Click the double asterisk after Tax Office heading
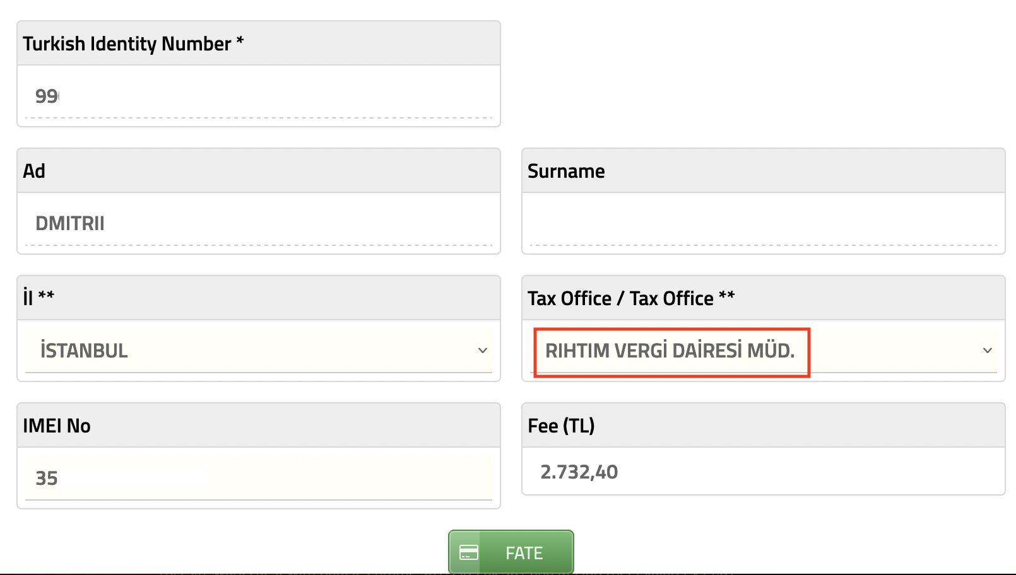 [x=726, y=295]
